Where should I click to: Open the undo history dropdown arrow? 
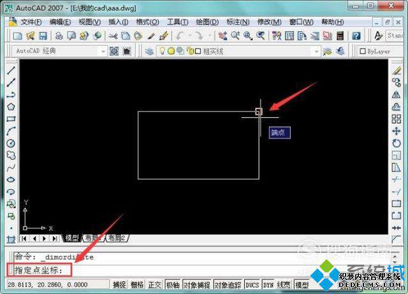(x=190, y=36)
